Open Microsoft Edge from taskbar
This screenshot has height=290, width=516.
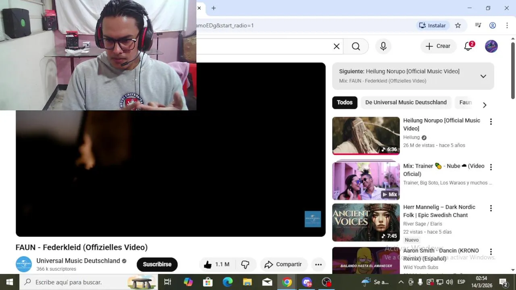coord(227,282)
